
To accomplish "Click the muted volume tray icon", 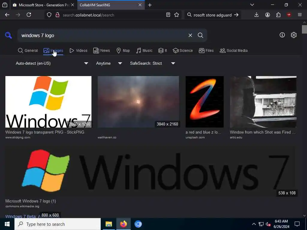I will click(x=268, y=224).
